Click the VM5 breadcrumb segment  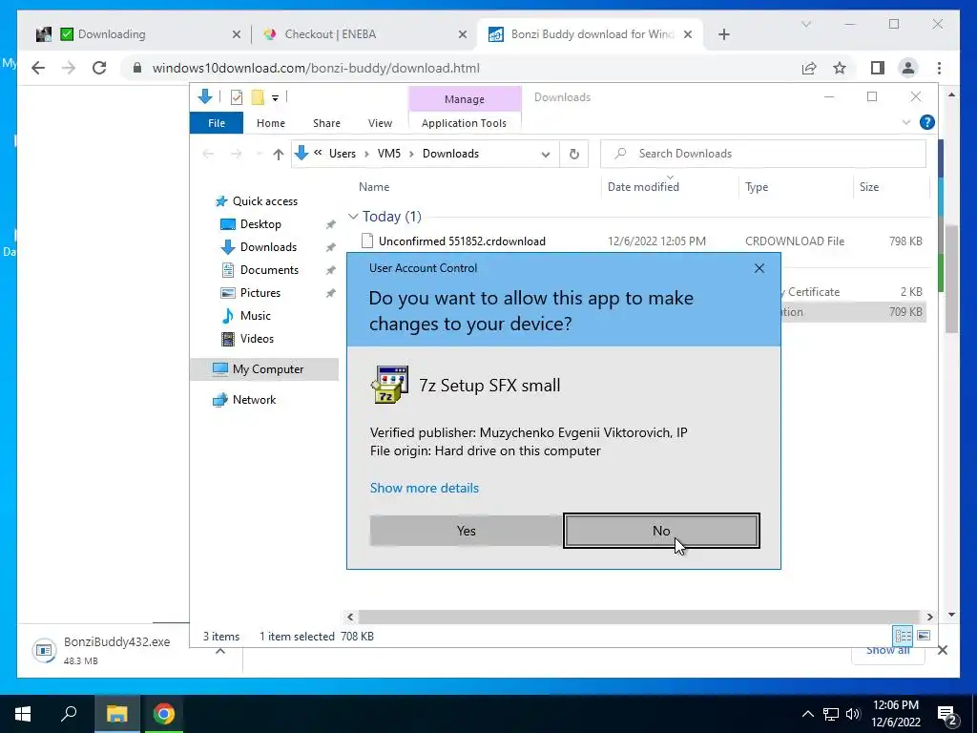(x=389, y=154)
